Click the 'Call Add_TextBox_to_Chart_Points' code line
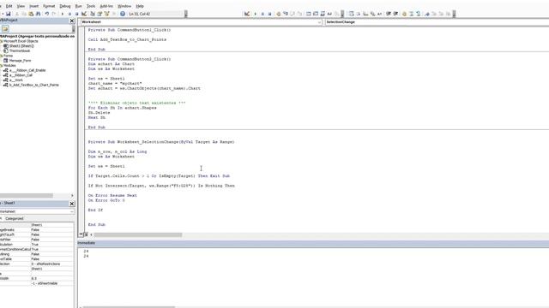549x308 pixels. coord(127,40)
